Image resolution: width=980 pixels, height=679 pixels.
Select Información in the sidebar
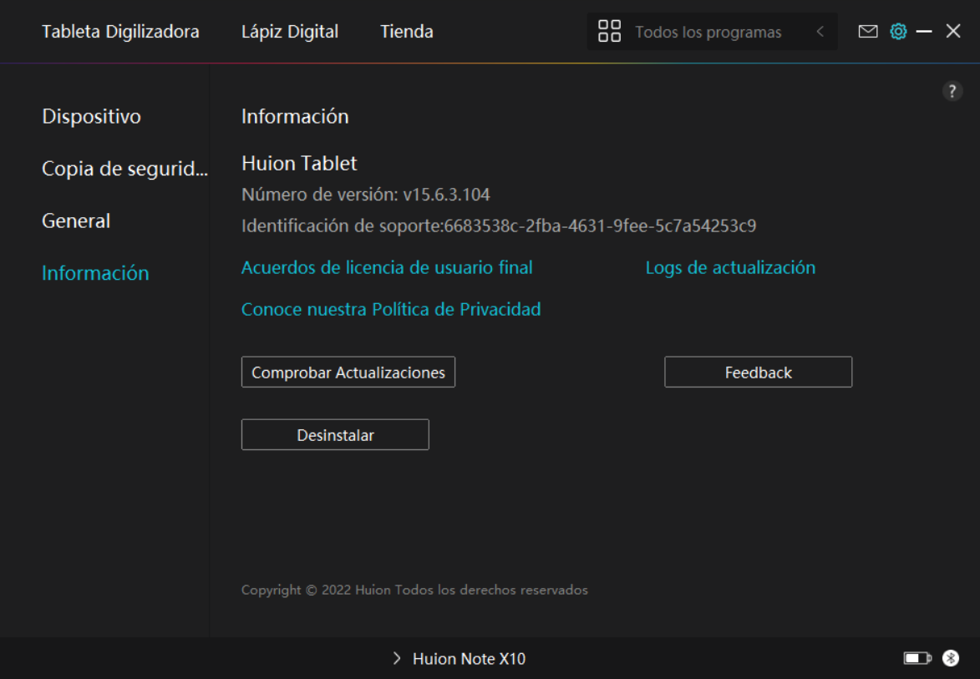click(95, 273)
